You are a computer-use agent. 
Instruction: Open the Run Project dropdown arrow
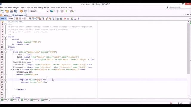pyautogui.click(x=69, y=11)
